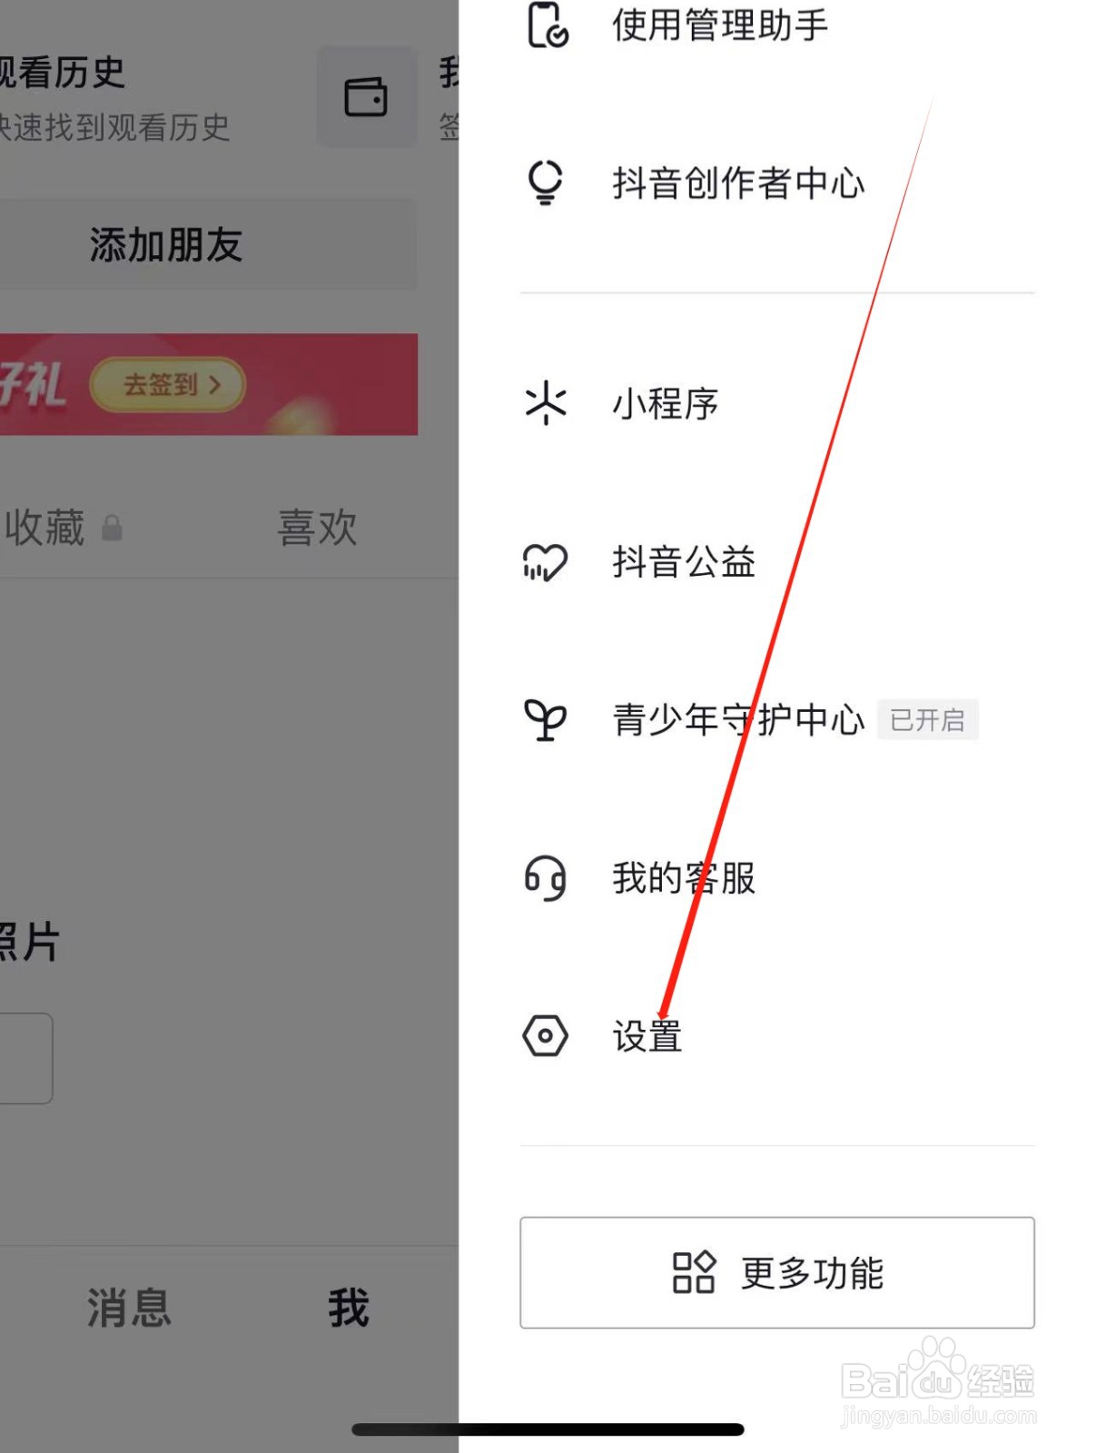Click the 小程序 asterisk icon
Image resolution: width=1096 pixels, height=1453 pixels.
tap(546, 403)
